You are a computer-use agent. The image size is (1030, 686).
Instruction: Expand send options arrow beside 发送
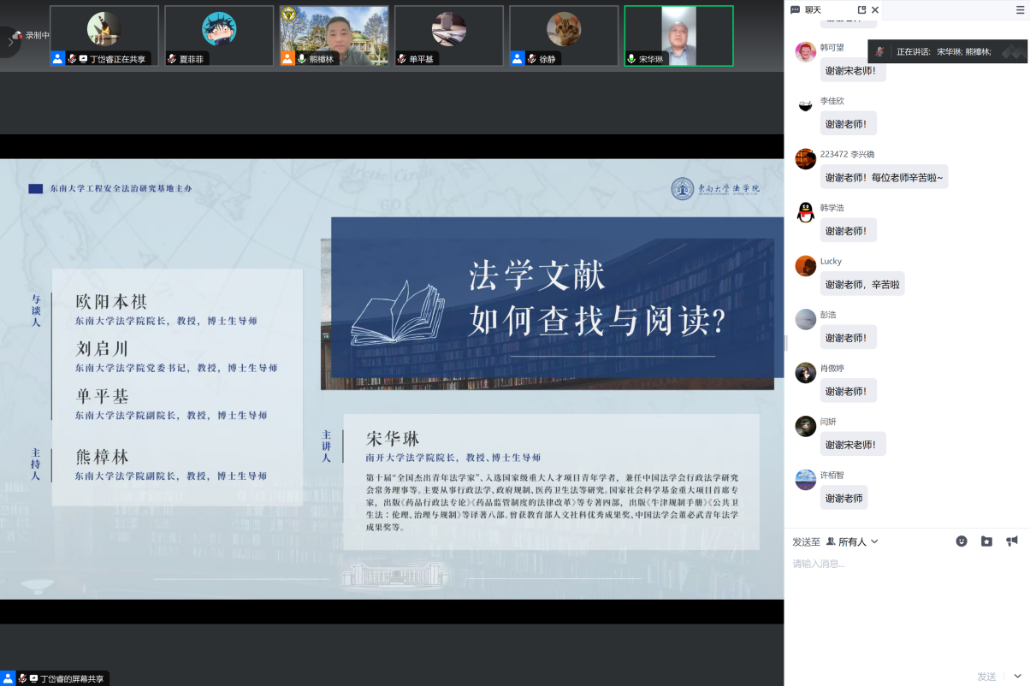pos(1017,676)
